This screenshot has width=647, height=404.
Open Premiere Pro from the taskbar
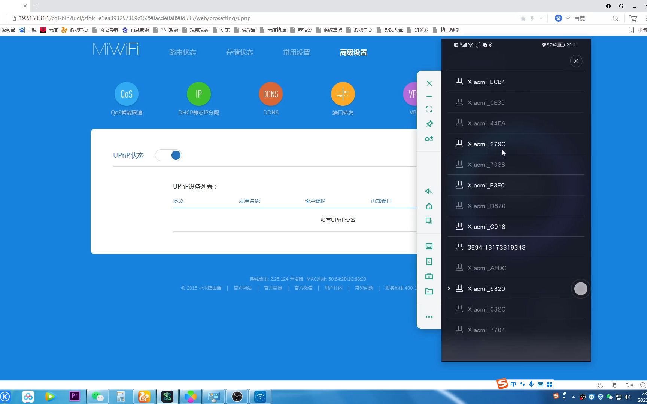(75, 396)
